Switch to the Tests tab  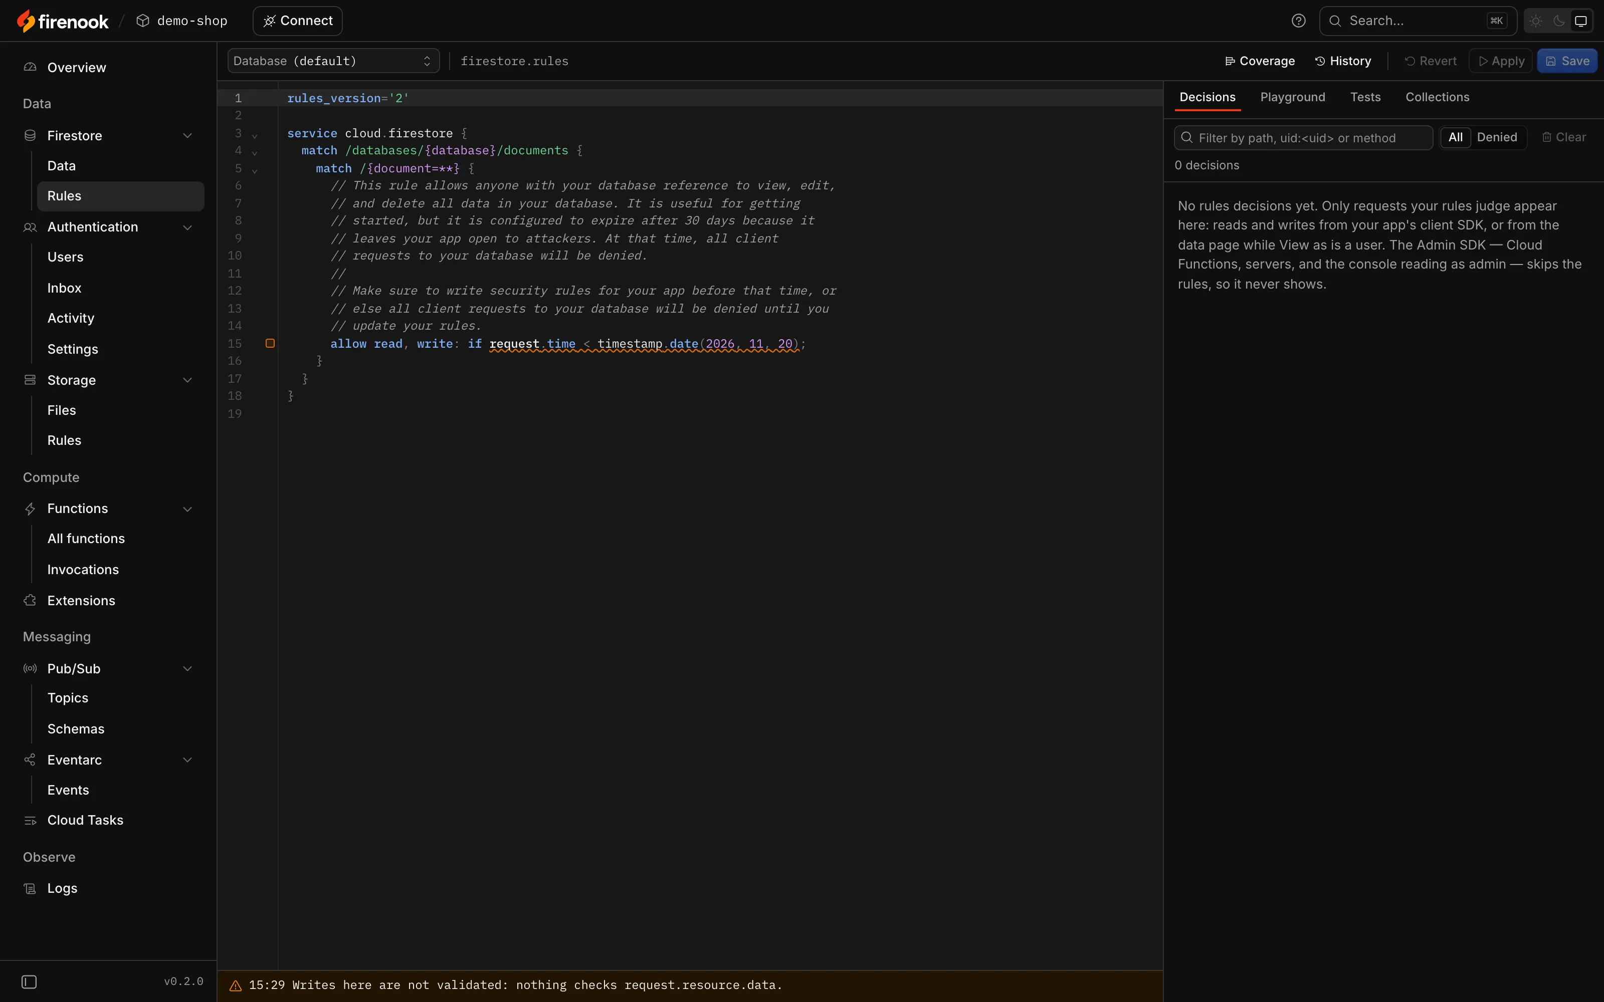tap(1365, 97)
